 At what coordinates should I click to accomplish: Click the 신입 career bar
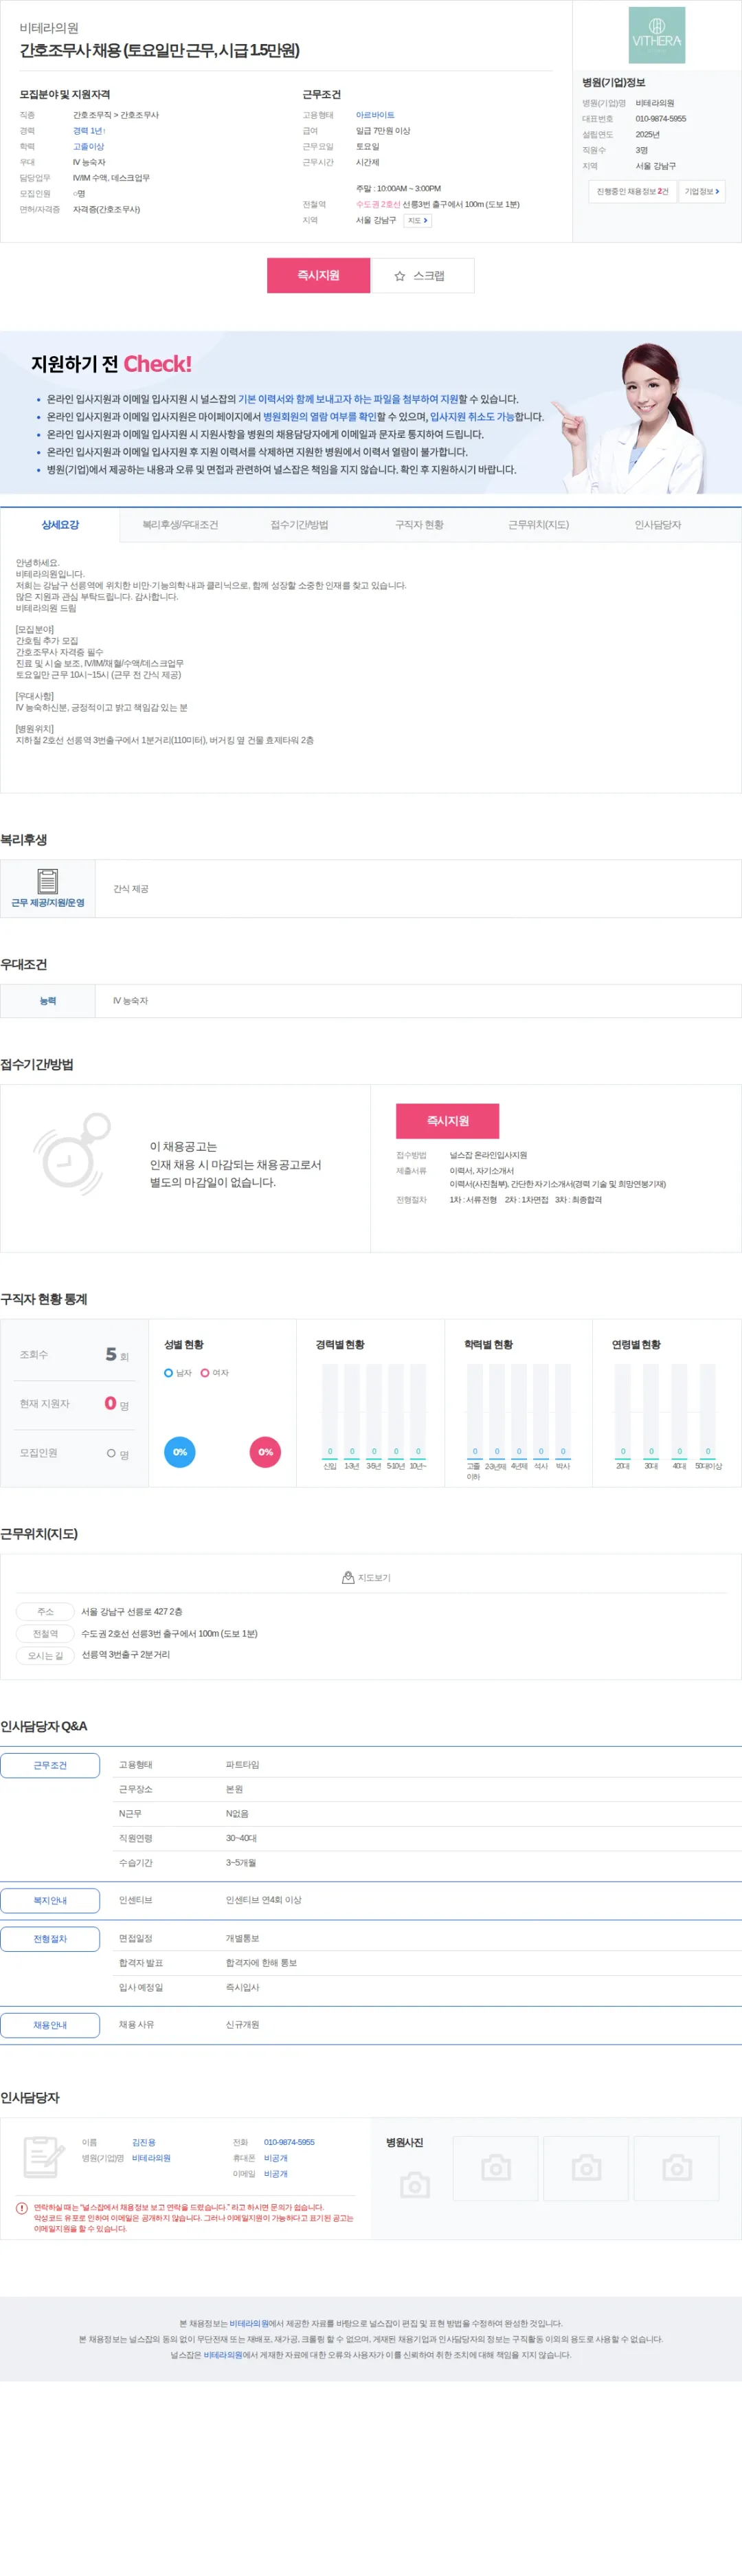tap(330, 1411)
